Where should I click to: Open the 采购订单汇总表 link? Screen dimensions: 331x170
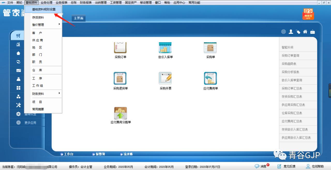[x=292, y=88]
